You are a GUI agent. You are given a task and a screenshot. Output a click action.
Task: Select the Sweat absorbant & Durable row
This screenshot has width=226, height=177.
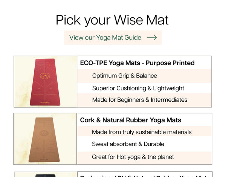tap(128, 144)
